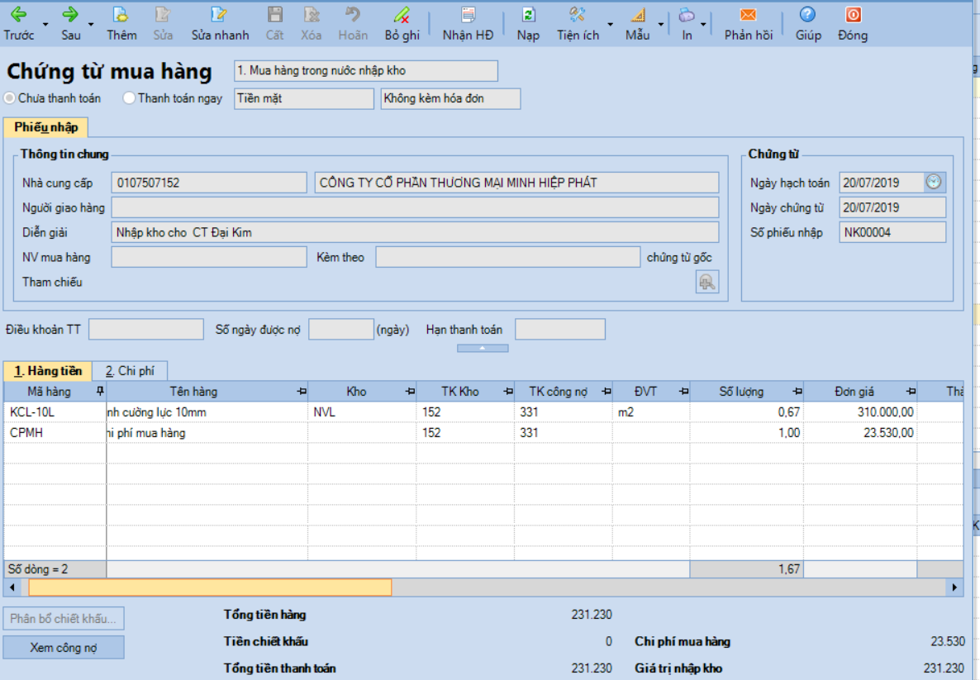This screenshot has width=980, height=680.
Task: Select the 1. Hàng tiền tab
Action: coord(48,371)
